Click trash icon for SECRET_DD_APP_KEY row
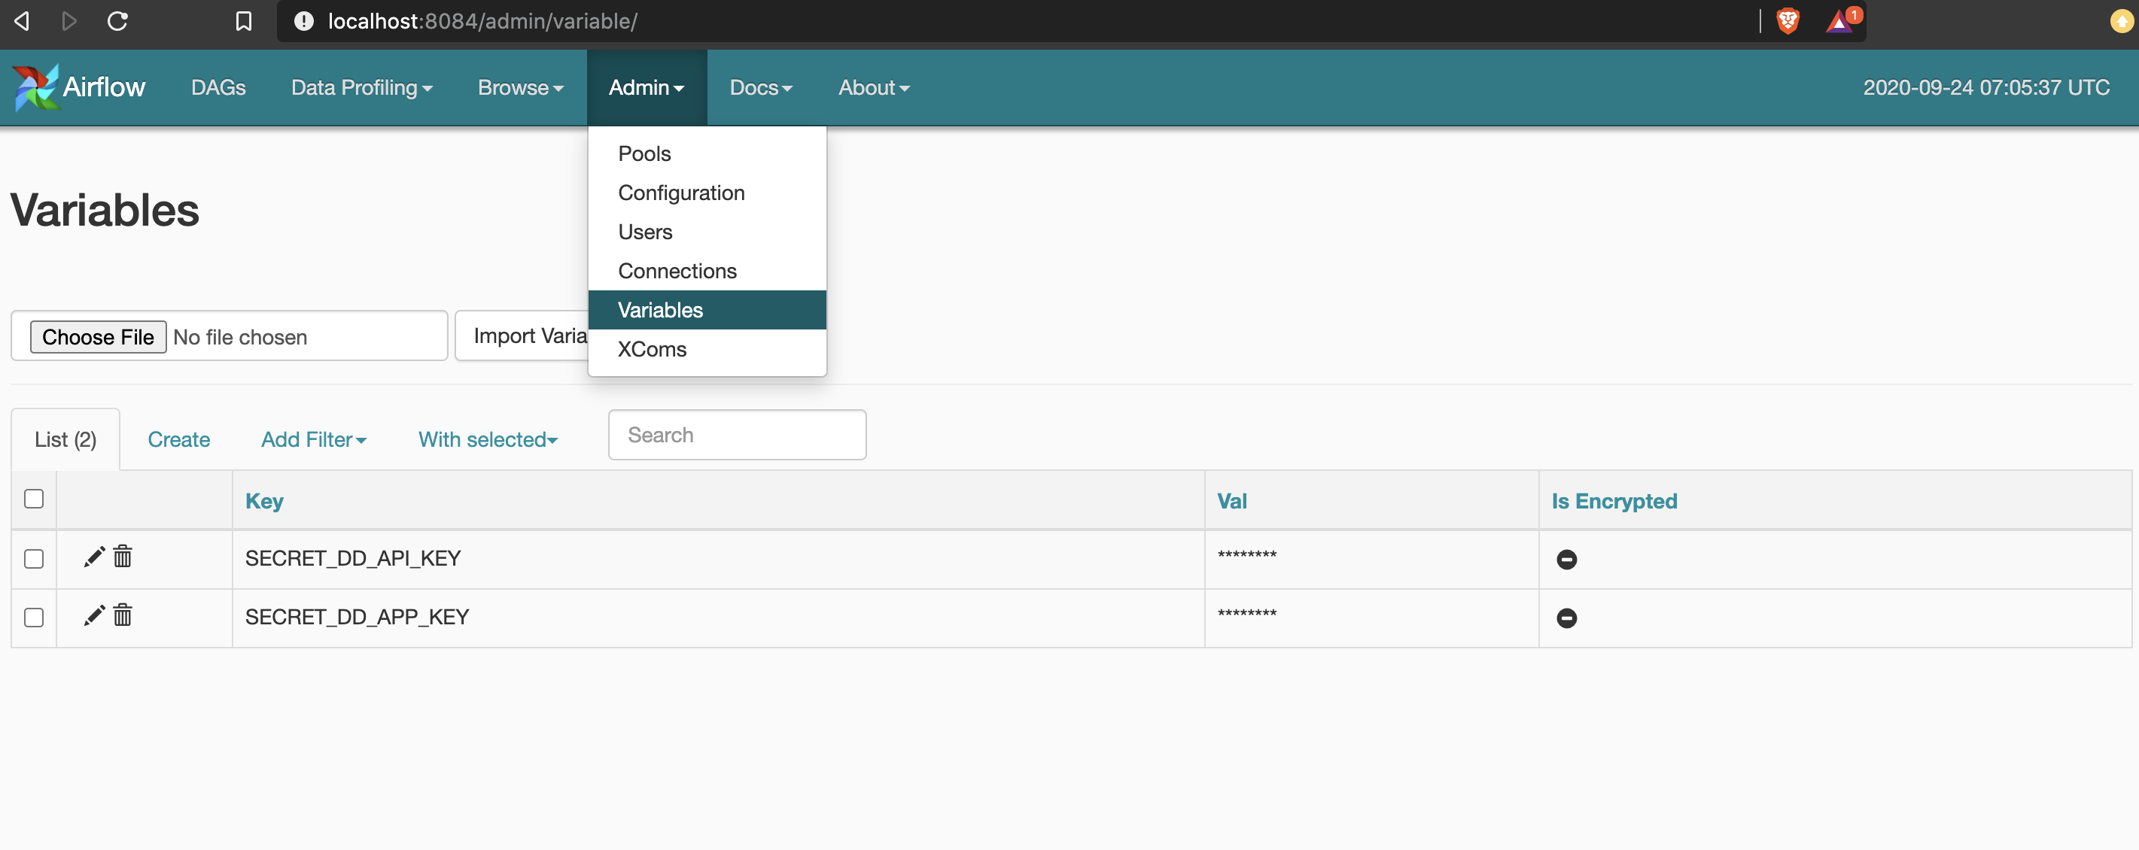This screenshot has height=850, width=2139. click(123, 615)
